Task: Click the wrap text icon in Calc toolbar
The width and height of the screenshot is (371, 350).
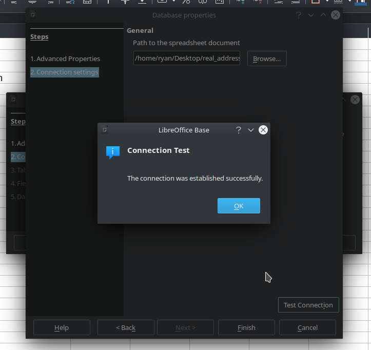Action: pos(70,2)
